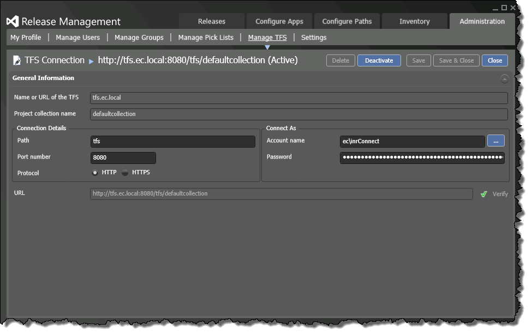Collapse the General Information section

tap(504, 78)
